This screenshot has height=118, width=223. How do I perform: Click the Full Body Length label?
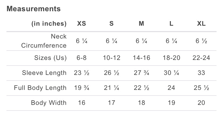[x=40, y=88]
